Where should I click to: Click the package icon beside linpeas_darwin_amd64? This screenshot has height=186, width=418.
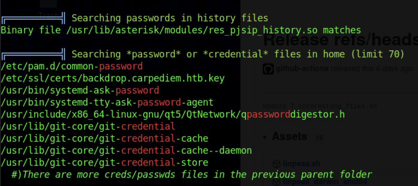pyautogui.click(x=277, y=182)
